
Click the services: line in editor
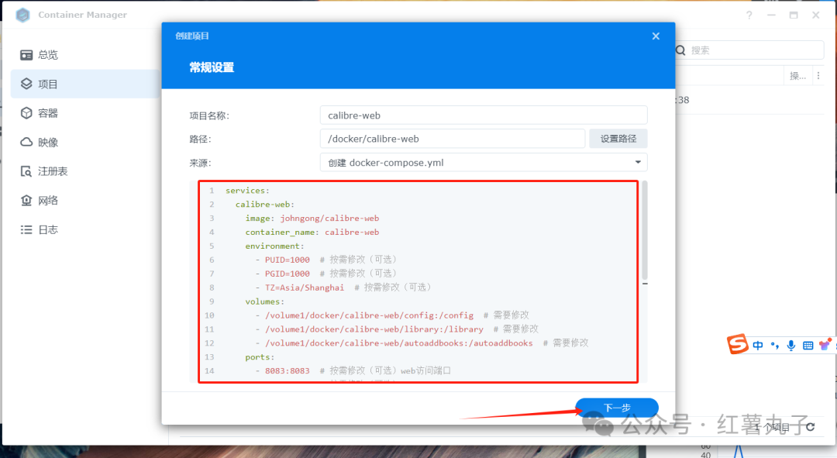pos(247,190)
